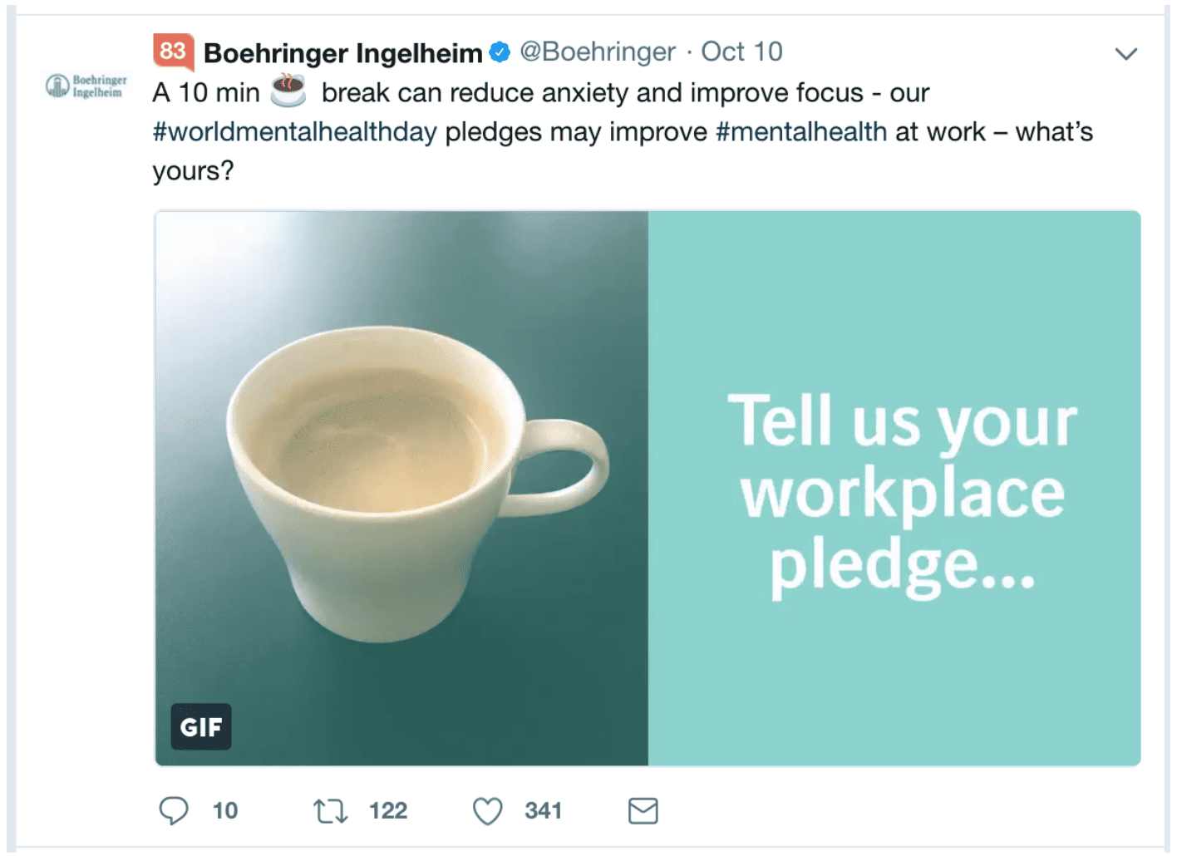Click the blue verified badge
Screen dimensions: 1177x856
click(x=500, y=52)
